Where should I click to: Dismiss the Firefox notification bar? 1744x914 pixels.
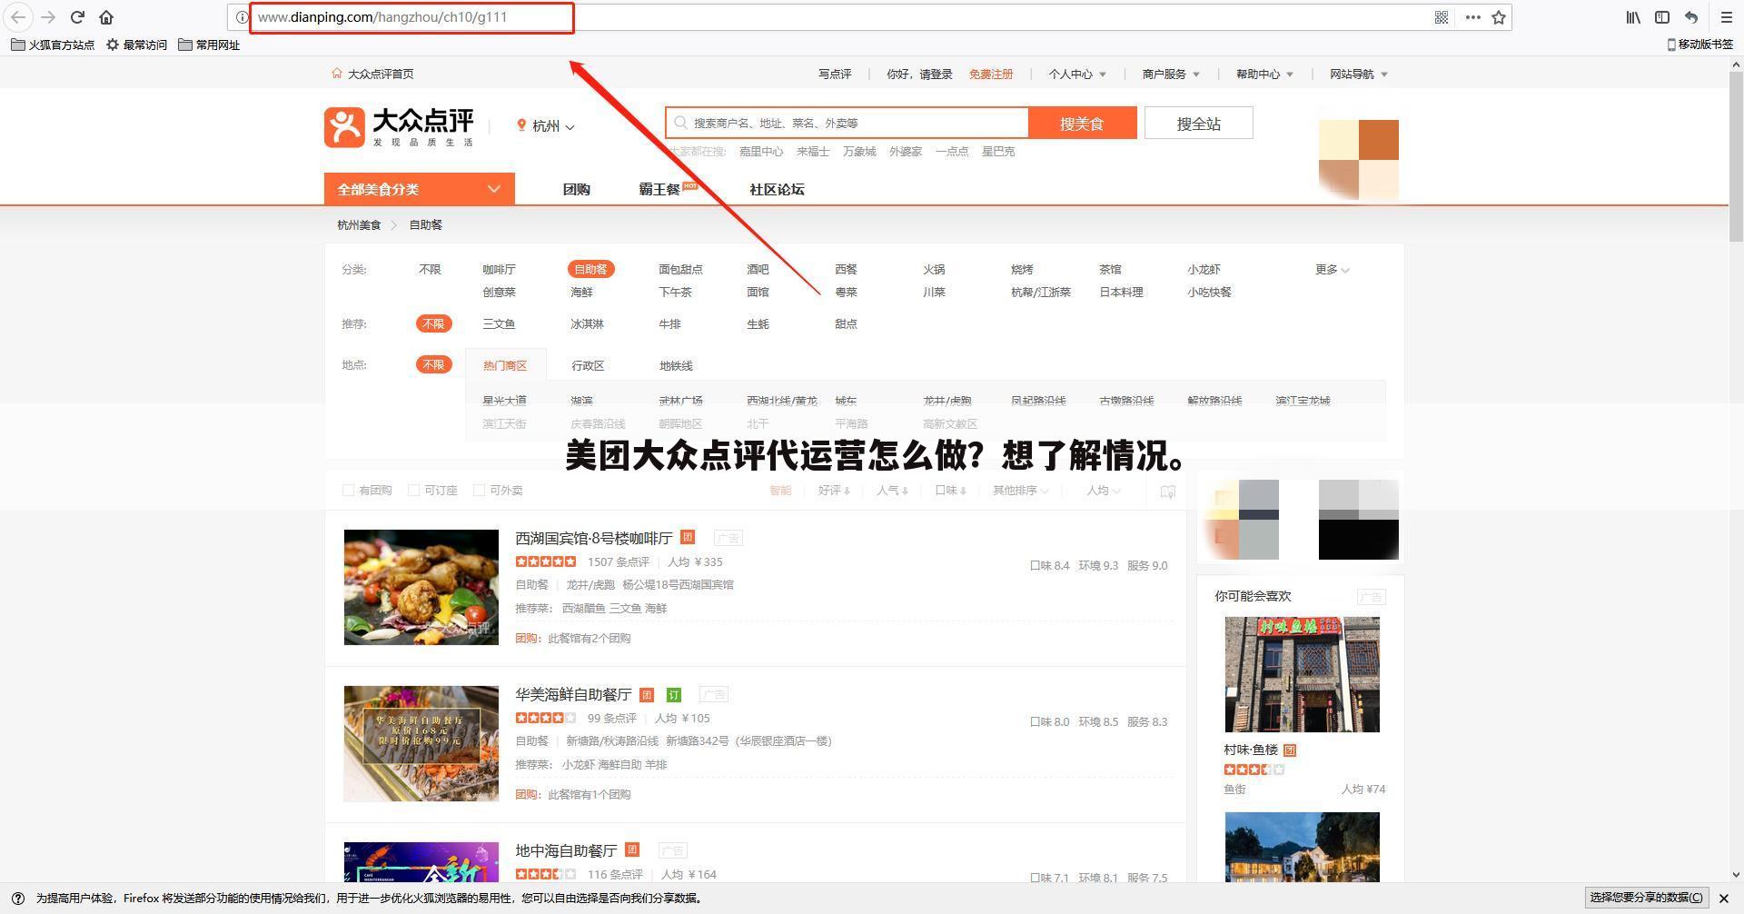(x=1723, y=899)
